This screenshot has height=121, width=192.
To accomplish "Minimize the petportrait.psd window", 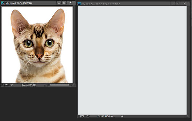I will [173, 4].
